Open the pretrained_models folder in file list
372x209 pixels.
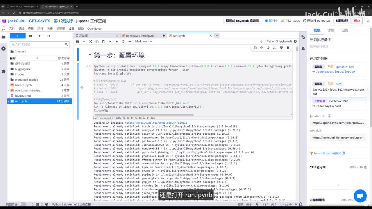pyautogui.click(x=26, y=80)
